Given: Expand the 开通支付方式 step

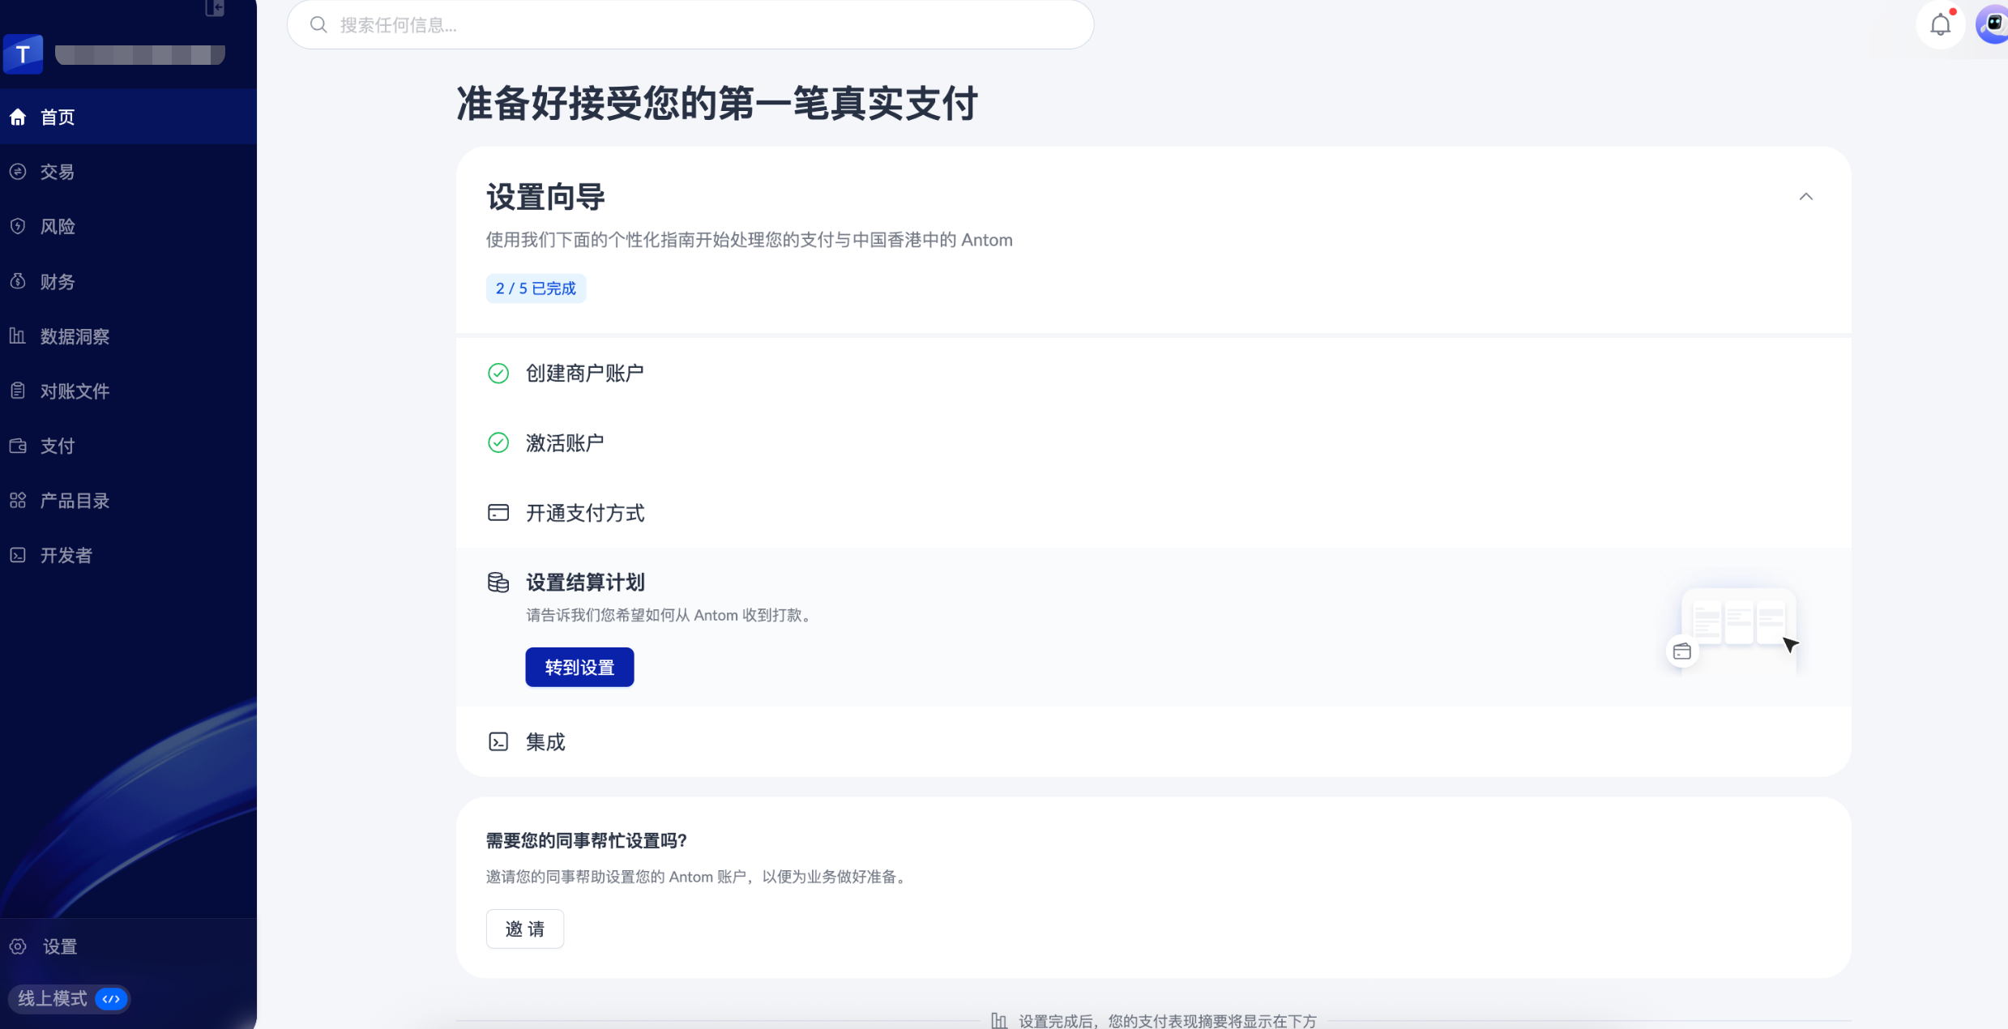Looking at the screenshot, I should (1153, 513).
